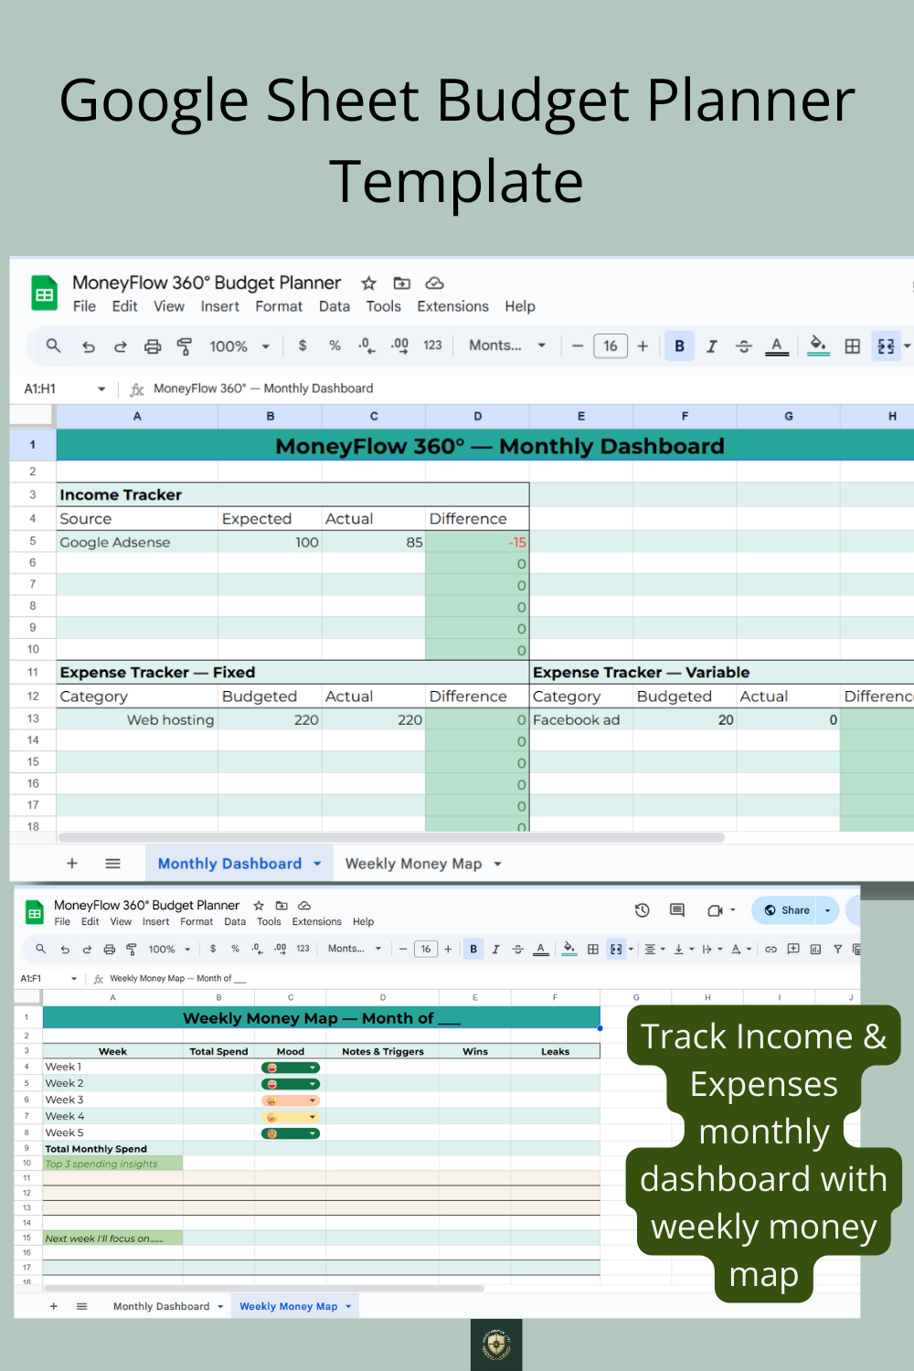
Task: Click insert link icon in lower toolbar
Action: pos(771,950)
